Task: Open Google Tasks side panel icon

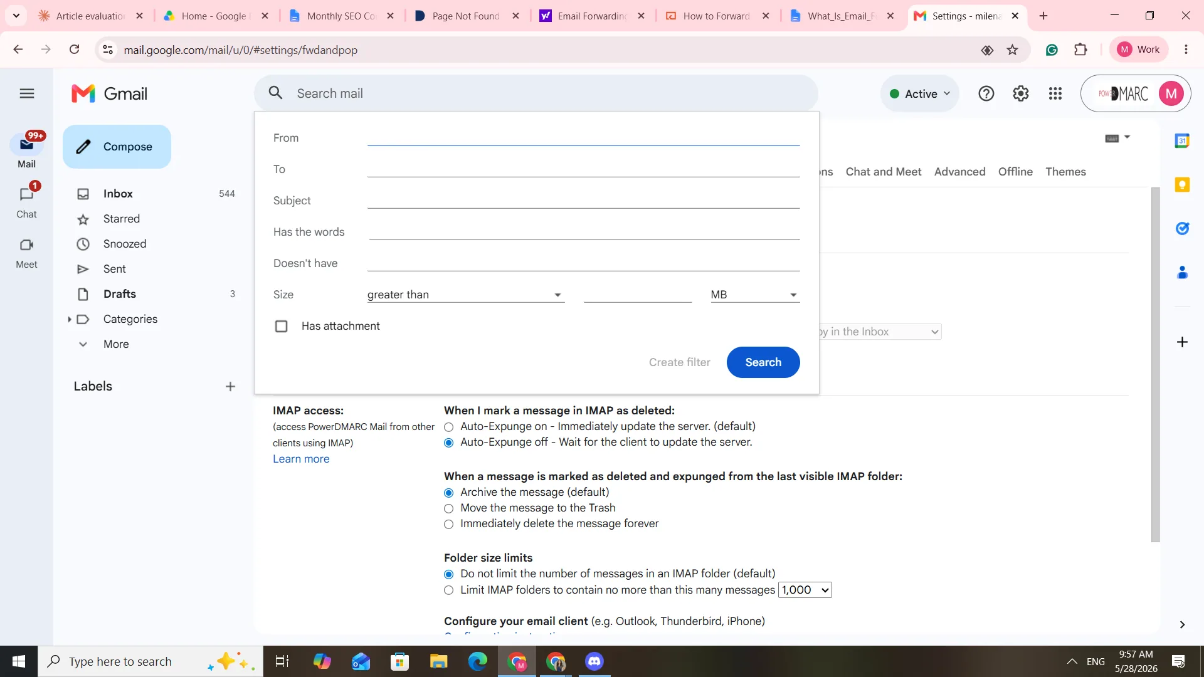Action: point(1182,229)
